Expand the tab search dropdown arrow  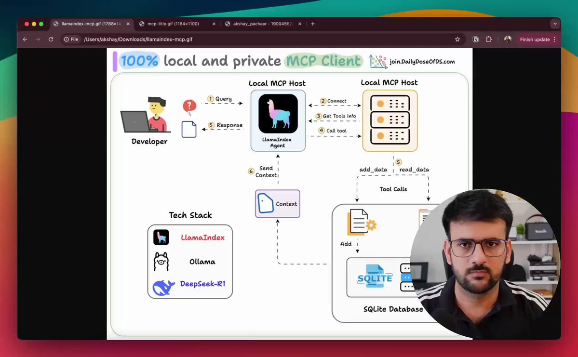[x=555, y=24]
